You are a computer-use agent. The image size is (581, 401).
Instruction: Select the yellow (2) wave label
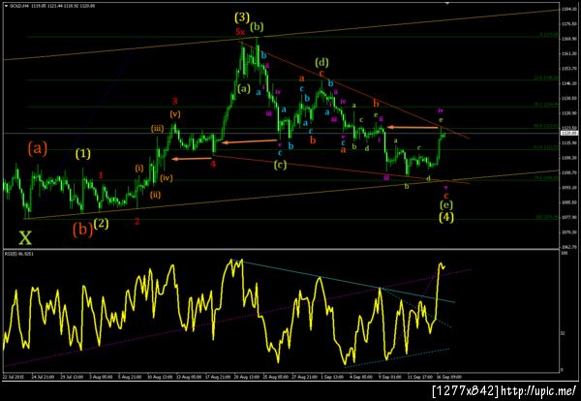pyautogui.click(x=101, y=224)
